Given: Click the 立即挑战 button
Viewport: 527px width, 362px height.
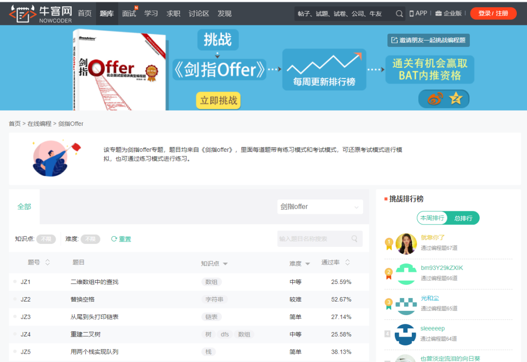Looking at the screenshot, I should tap(219, 101).
